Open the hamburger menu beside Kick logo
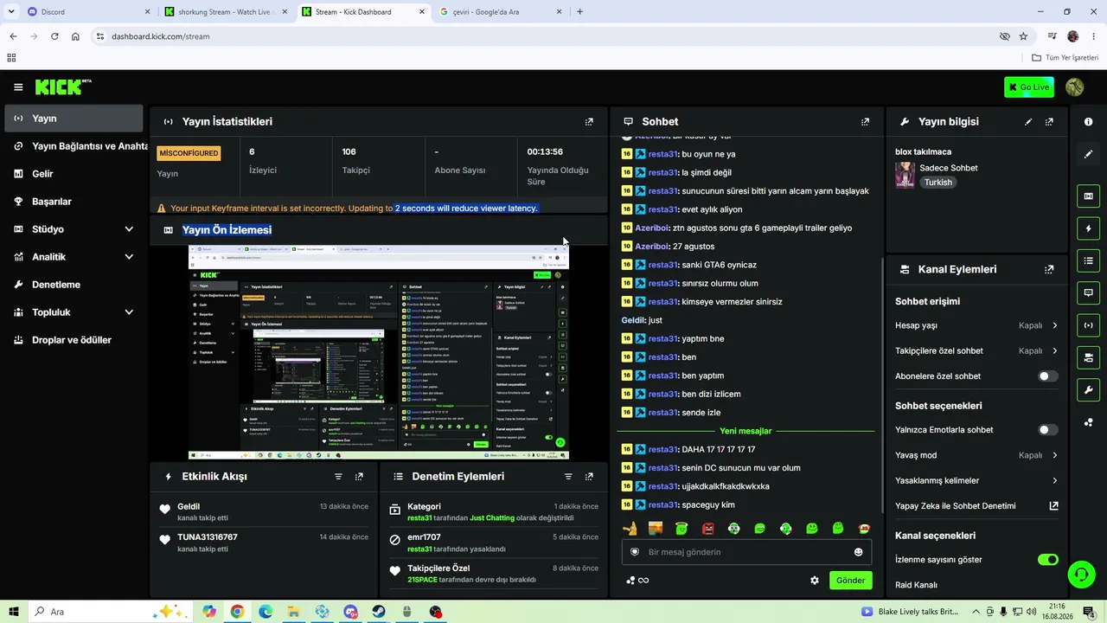Viewport: 1107px width, 623px height. (x=18, y=87)
